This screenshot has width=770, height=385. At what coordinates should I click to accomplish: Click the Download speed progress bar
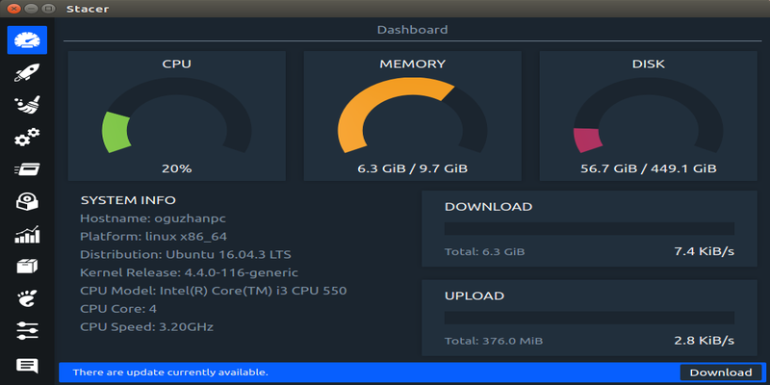pos(589,229)
